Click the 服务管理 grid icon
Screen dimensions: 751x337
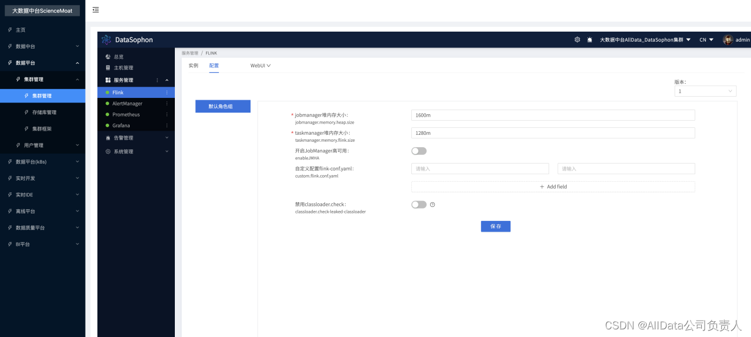(108, 80)
